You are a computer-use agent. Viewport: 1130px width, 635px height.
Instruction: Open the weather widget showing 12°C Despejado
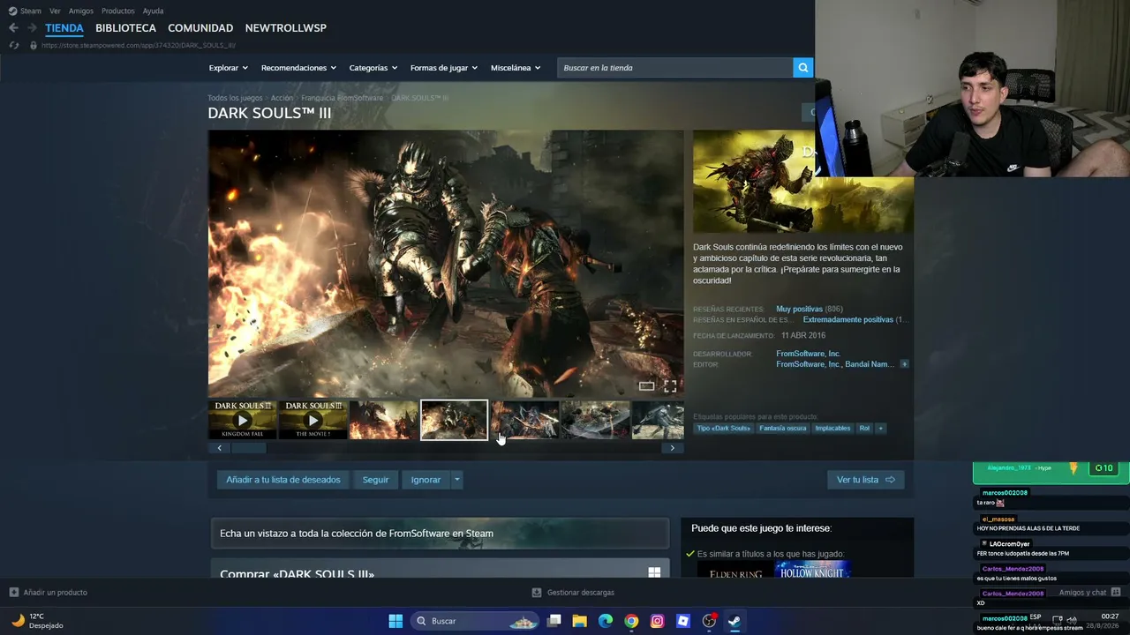(37, 621)
